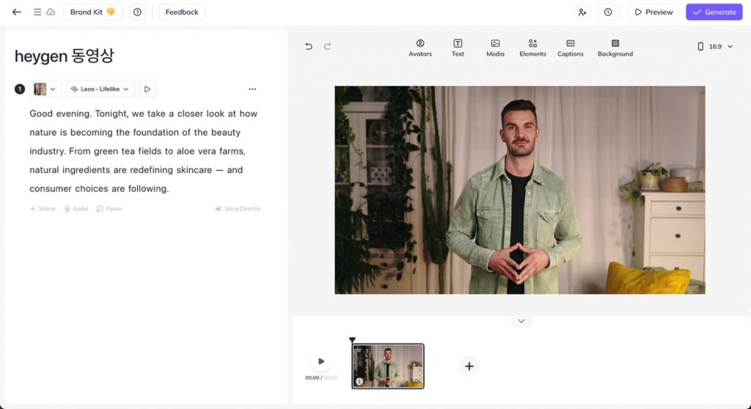The width and height of the screenshot is (751, 409).
Task: Click the add collaborator icon
Action: click(582, 12)
